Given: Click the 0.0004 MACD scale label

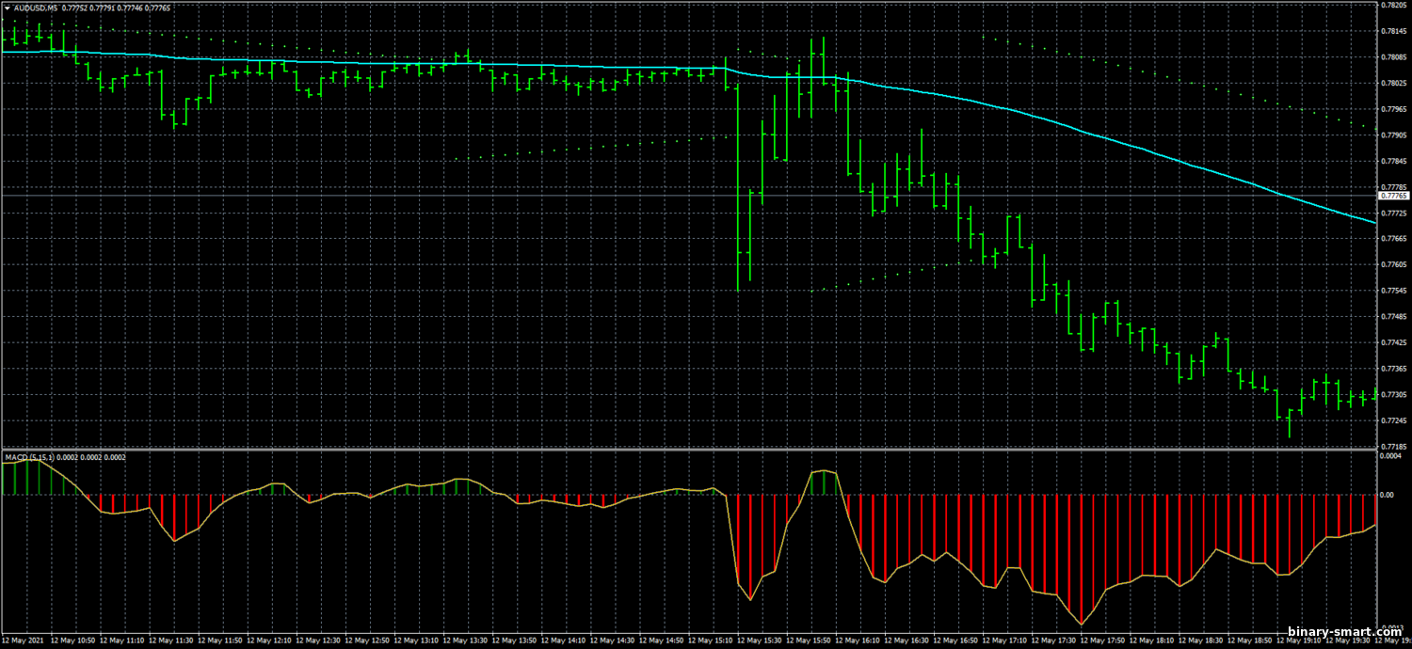Looking at the screenshot, I should (x=1392, y=457).
